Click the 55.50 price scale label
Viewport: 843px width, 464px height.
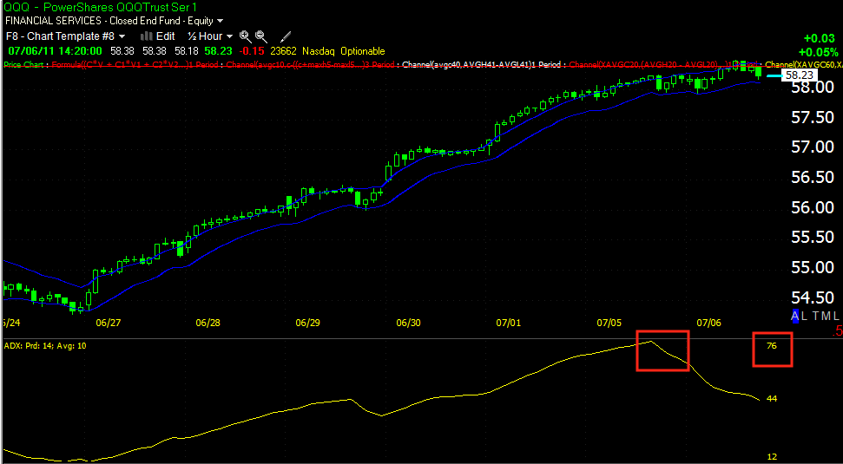click(813, 237)
